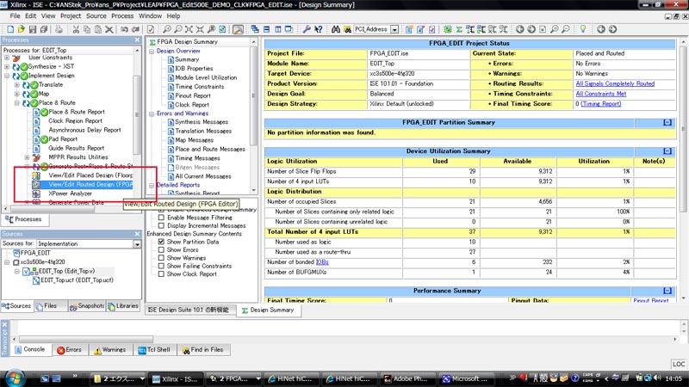Collapse the Design Overview tree section
This screenshot has width=689, height=387.
click(x=152, y=52)
